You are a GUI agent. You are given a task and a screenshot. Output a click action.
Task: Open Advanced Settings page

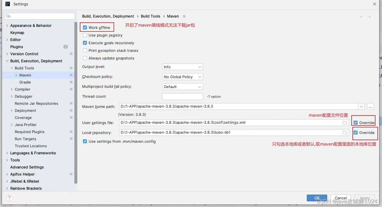click(27, 167)
